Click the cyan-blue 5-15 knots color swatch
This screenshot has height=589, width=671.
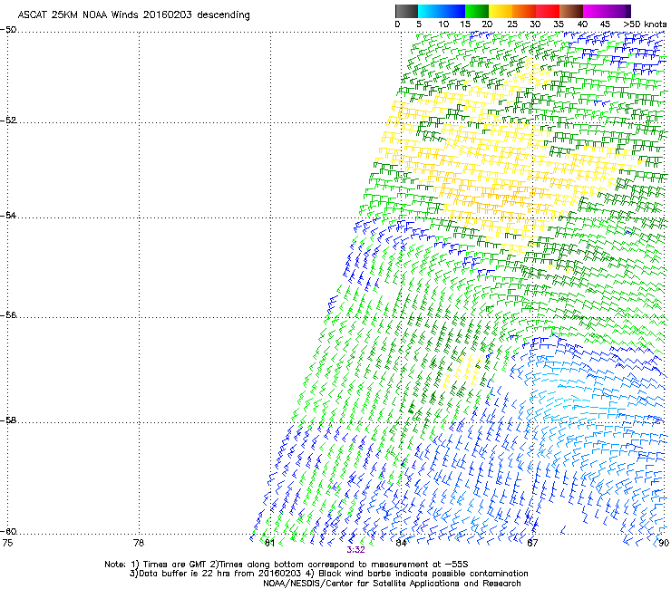tap(442, 11)
